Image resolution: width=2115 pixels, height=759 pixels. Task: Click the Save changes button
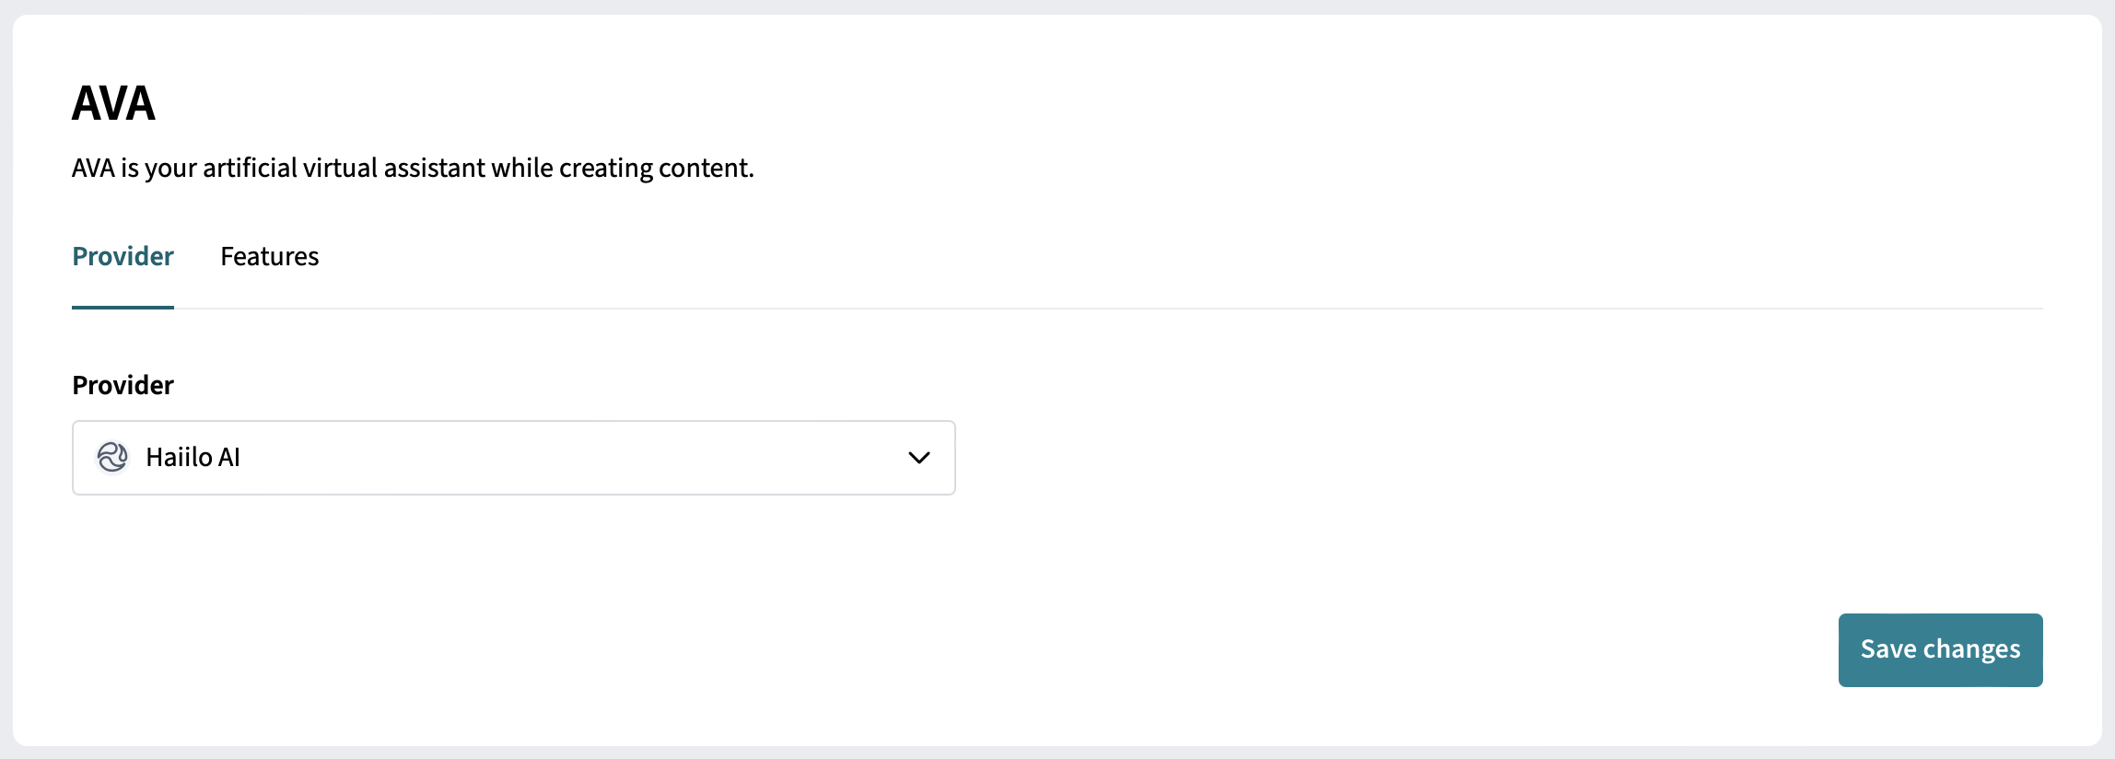pyautogui.click(x=1940, y=649)
